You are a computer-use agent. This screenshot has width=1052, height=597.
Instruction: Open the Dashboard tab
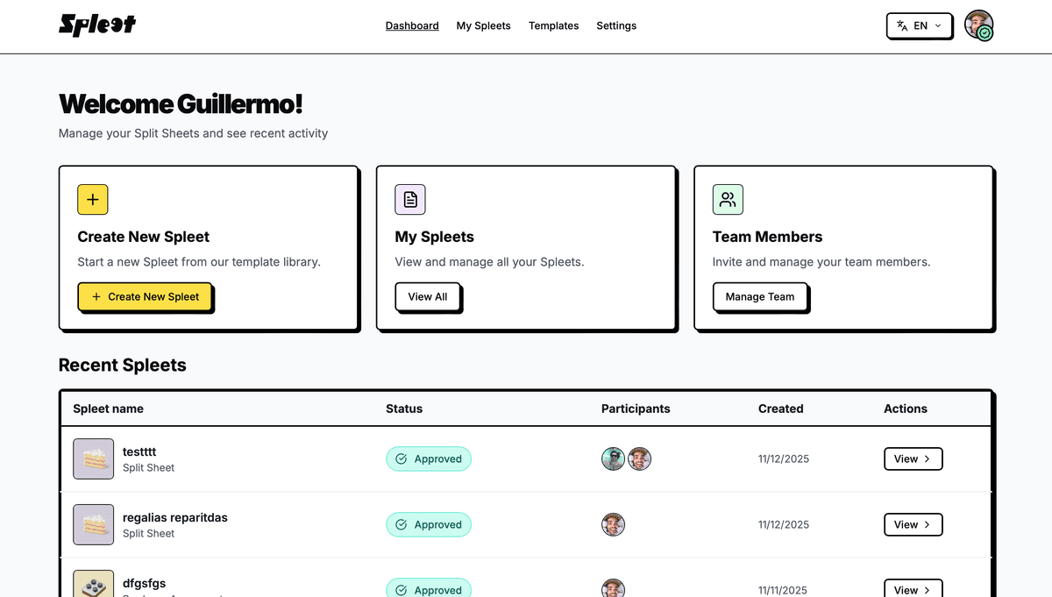pos(412,25)
